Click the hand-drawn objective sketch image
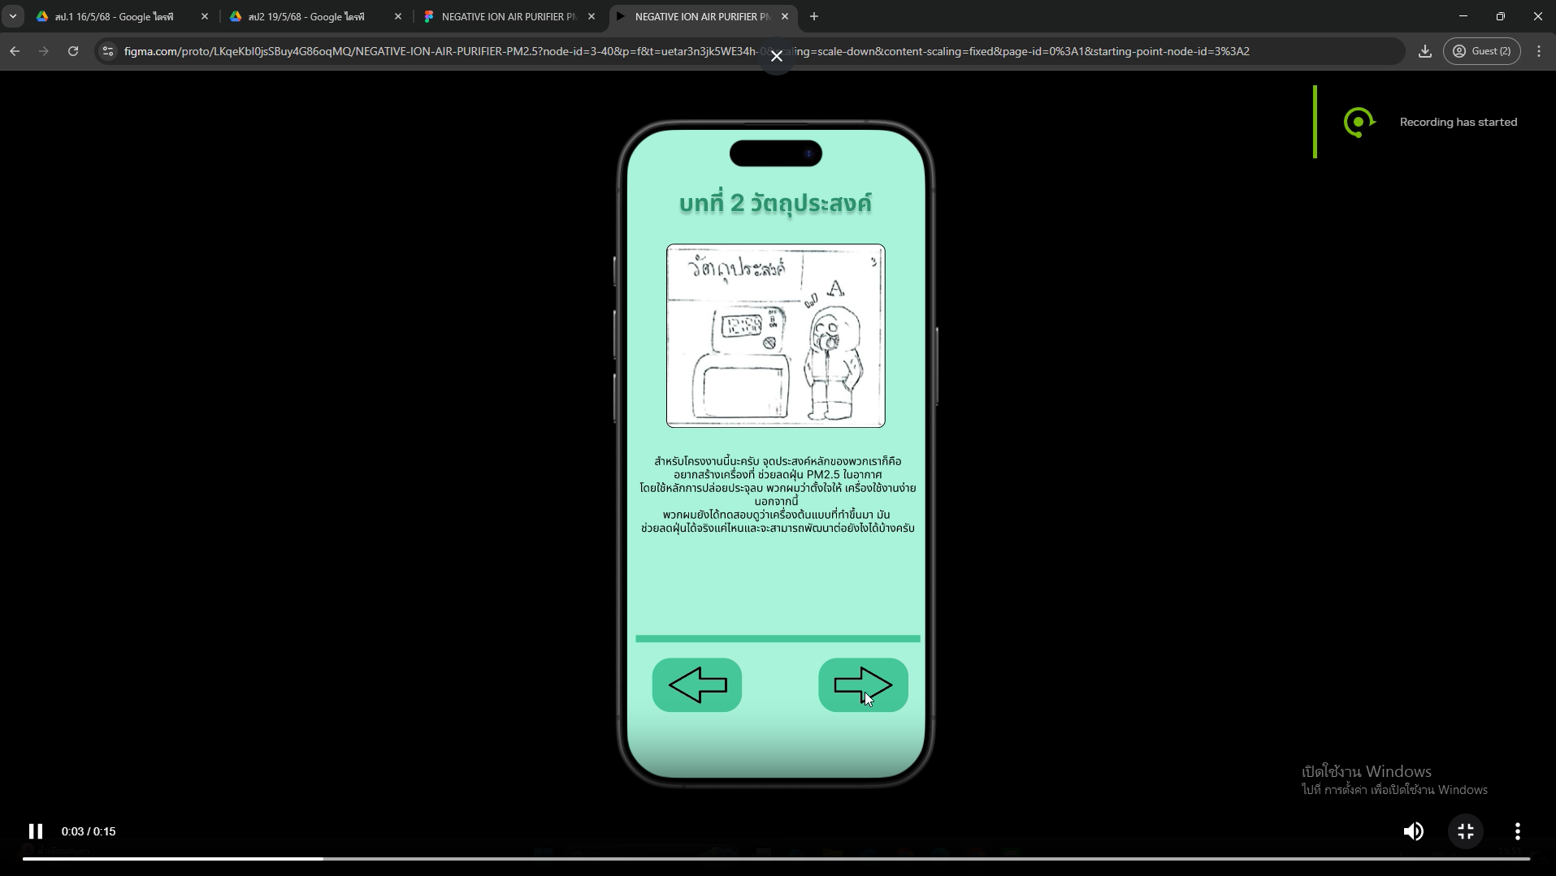The image size is (1556, 876). tap(775, 335)
